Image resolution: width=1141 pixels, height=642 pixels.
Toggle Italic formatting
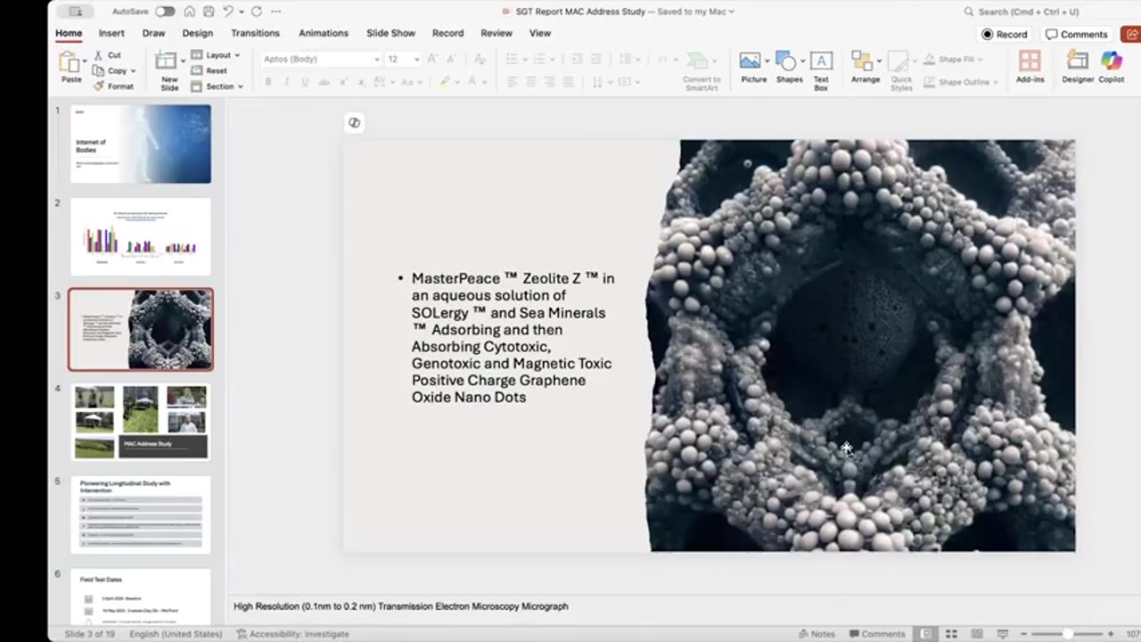(286, 81)
